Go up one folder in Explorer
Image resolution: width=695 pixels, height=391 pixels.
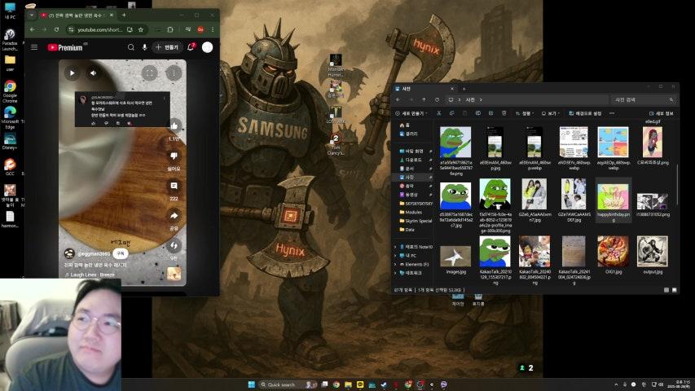click(x=424, y=99)
